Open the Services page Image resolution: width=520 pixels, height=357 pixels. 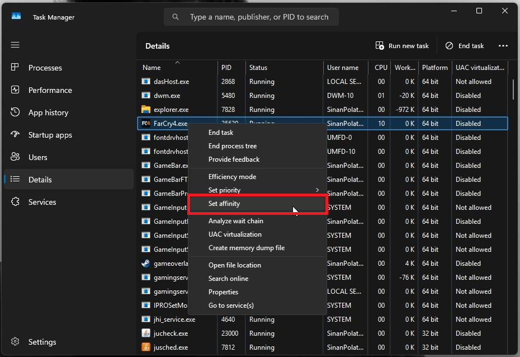pyautogui.click(x=69, y=202)
